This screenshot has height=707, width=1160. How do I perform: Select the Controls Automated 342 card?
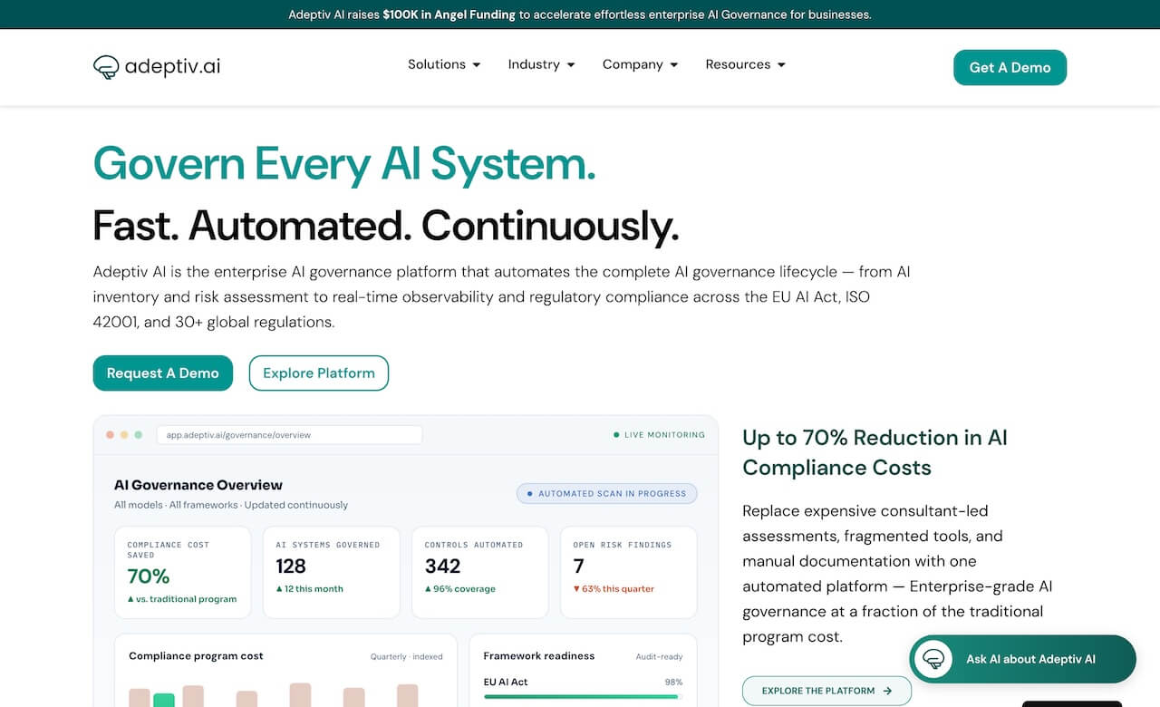[480, 573]
